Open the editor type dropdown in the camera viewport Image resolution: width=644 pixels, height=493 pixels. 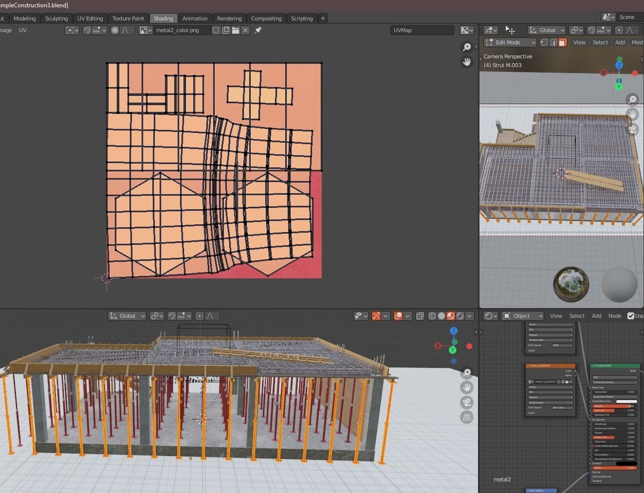pyautogui.click(x=491, y=30)
